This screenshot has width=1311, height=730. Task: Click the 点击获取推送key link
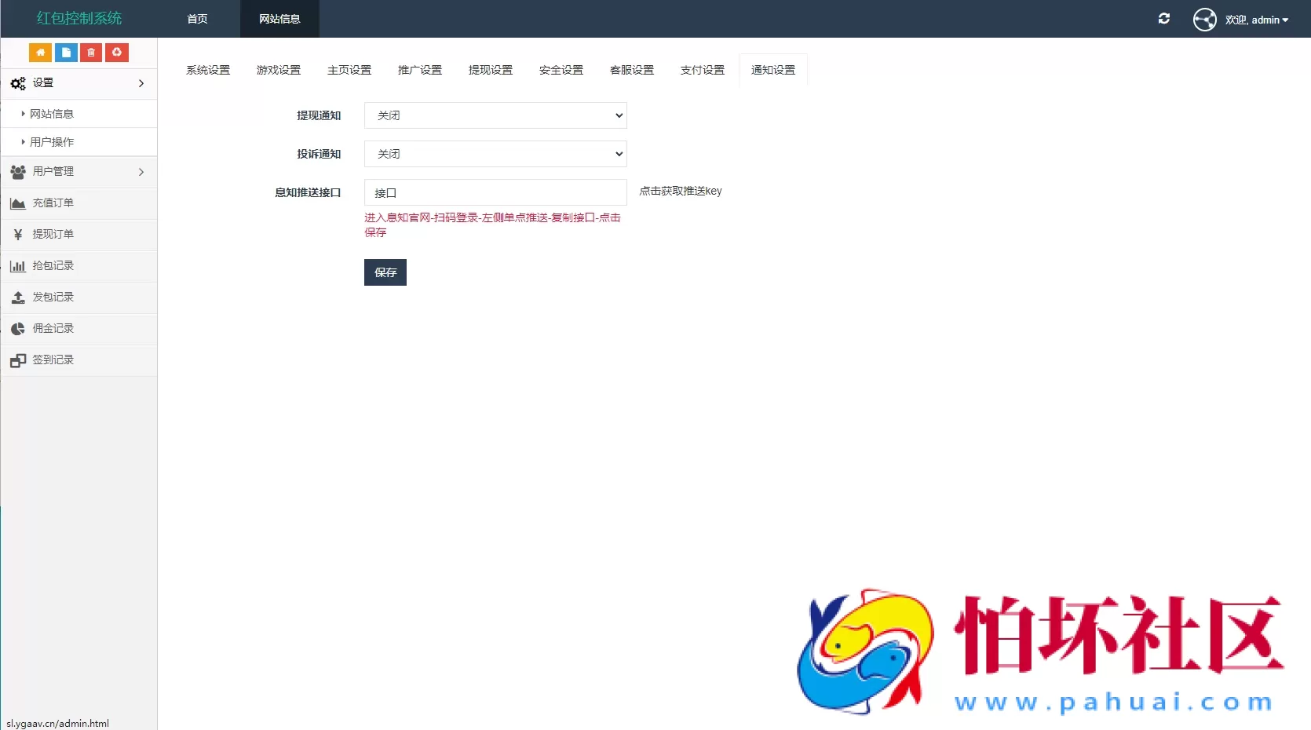(679, 191)
